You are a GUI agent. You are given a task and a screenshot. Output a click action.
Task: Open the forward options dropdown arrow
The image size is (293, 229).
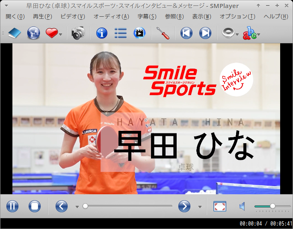[x=200, y=207]
